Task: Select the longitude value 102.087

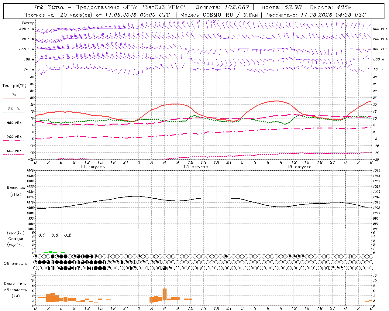Action: (237, 7)
